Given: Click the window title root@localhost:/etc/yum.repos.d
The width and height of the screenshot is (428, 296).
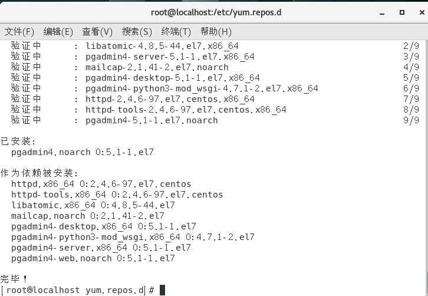Looking at the screenshot, I should [216, 12].
